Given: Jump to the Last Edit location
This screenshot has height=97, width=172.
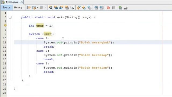Looking at the screenshot, I should click(28, 8).
